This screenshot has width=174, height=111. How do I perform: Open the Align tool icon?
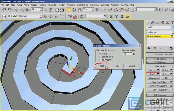pyautogui.click(x=166, y=10)
